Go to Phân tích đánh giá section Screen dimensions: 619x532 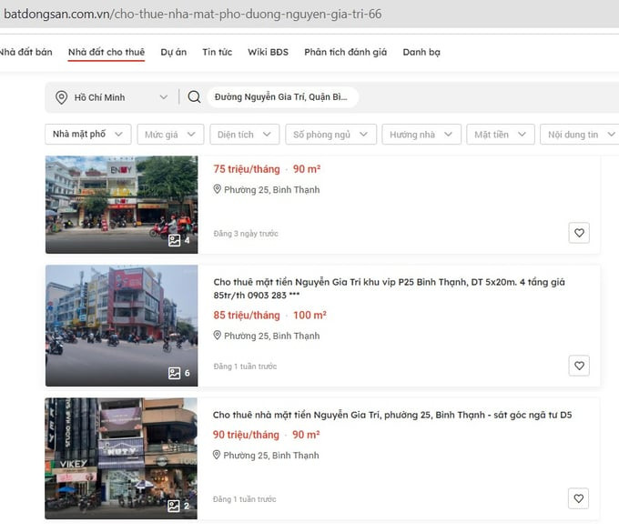345,52
